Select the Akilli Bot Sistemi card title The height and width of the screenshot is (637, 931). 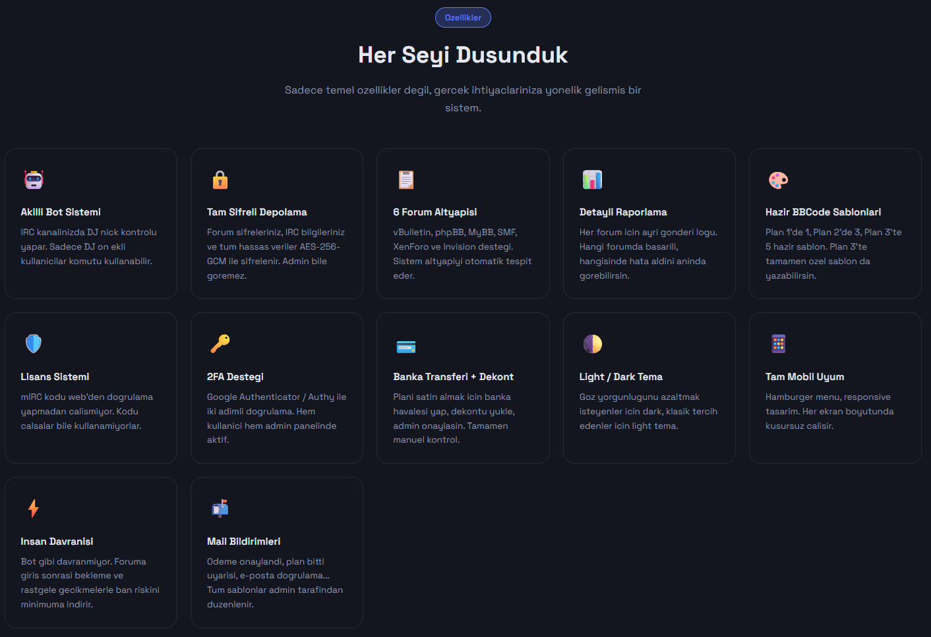click(x=61, y=212)
